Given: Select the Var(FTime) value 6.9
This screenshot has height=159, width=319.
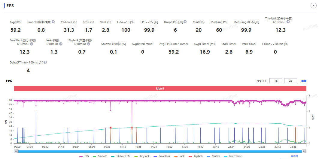Looking at the screenshot, I should click(x=249, y=52).
